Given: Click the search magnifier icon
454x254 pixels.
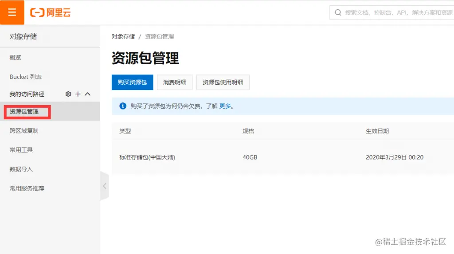Looking at the screenshot, I should pyautogui.click(x=337, y=12).
